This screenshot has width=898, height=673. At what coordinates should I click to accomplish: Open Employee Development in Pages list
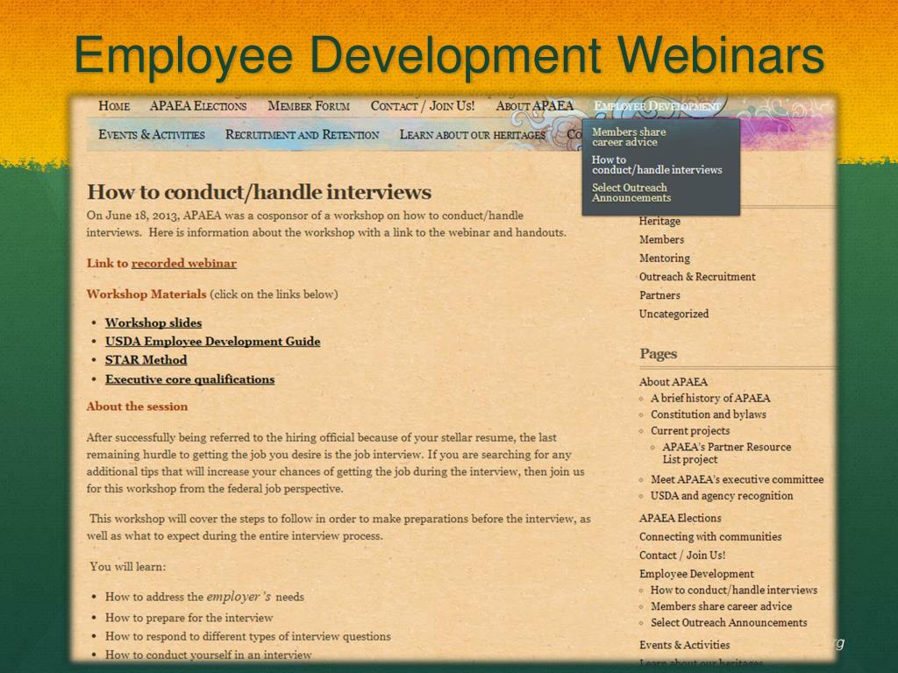(696, 574)
